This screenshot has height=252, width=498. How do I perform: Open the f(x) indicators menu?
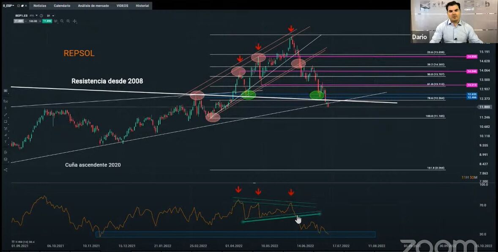click(x=5, y=101)
